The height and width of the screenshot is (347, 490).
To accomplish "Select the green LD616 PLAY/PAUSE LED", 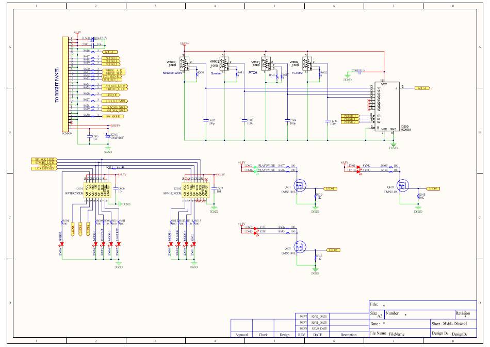I will click(x=255, y=171).
